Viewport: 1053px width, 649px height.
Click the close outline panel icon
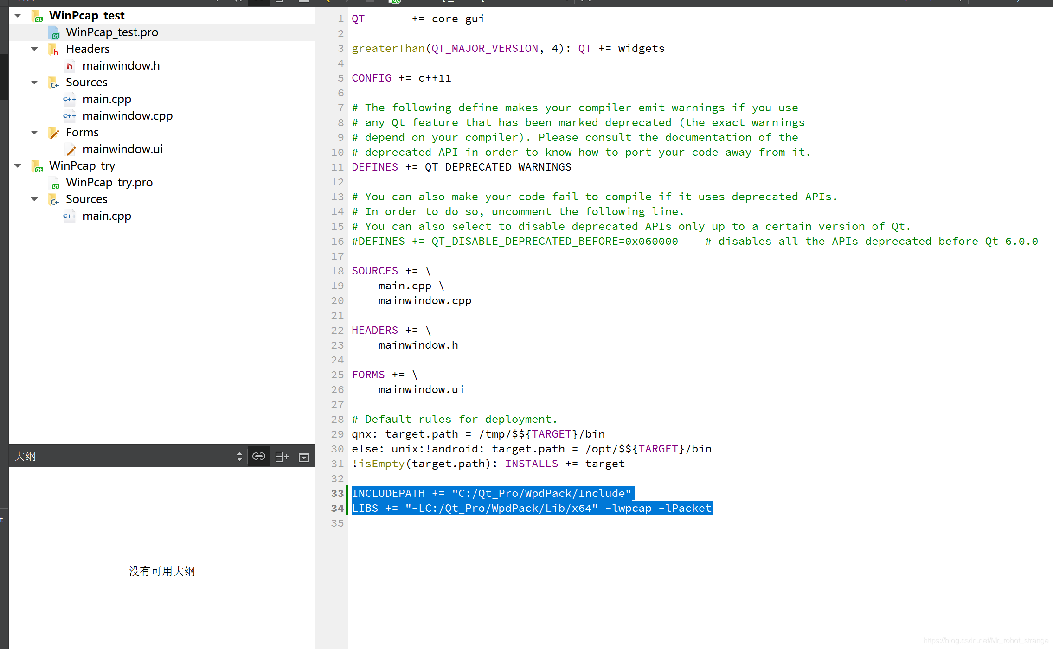tap(304, 457)
